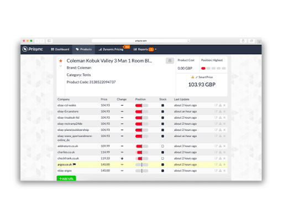The width and height of the screenshot is (283, 217).
Task: Delete the ebay-csl-wales row
Action: click(224, 105)
